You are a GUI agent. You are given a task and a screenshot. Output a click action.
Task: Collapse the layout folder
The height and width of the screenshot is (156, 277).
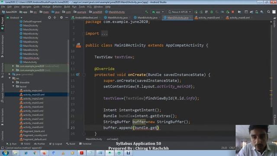coord(13,87)
